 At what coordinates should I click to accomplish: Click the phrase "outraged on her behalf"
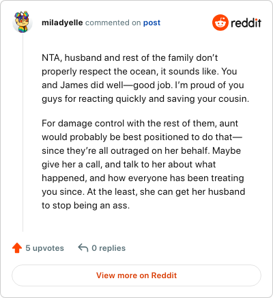(x=160, y=150)
